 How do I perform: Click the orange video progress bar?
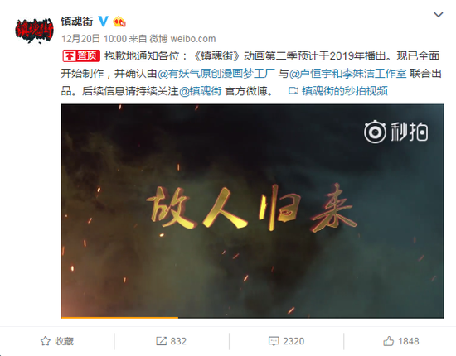(x=120, y=318)
